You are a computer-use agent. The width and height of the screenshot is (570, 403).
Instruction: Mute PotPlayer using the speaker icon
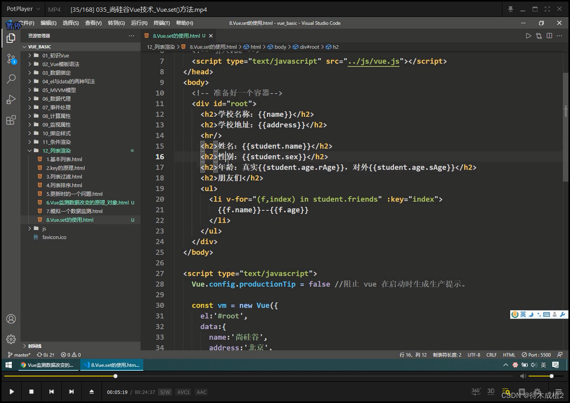[523, 376]
